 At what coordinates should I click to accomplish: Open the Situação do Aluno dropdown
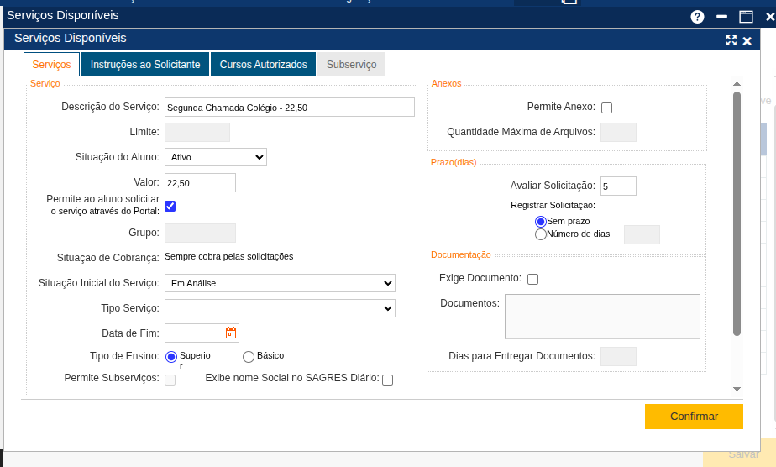[x=216, y=157]
